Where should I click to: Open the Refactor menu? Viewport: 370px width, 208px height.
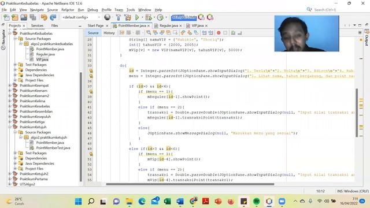pos(68,10)
